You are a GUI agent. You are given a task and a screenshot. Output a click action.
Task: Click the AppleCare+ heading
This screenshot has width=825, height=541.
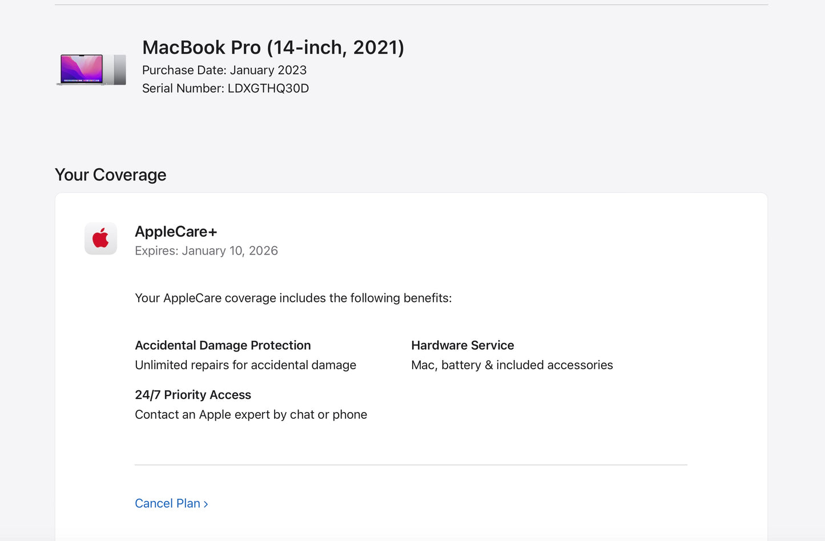point(175,232)
